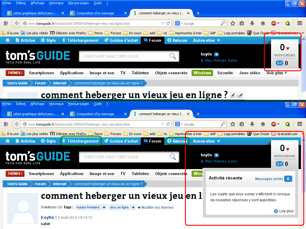The width and height of the screenshot is (306, 229).
Task: Click 'Internet' breadcrumb in upper window
Action: tap(60, 83)
